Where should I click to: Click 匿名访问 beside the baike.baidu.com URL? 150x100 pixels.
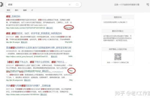tap(49, 28)
